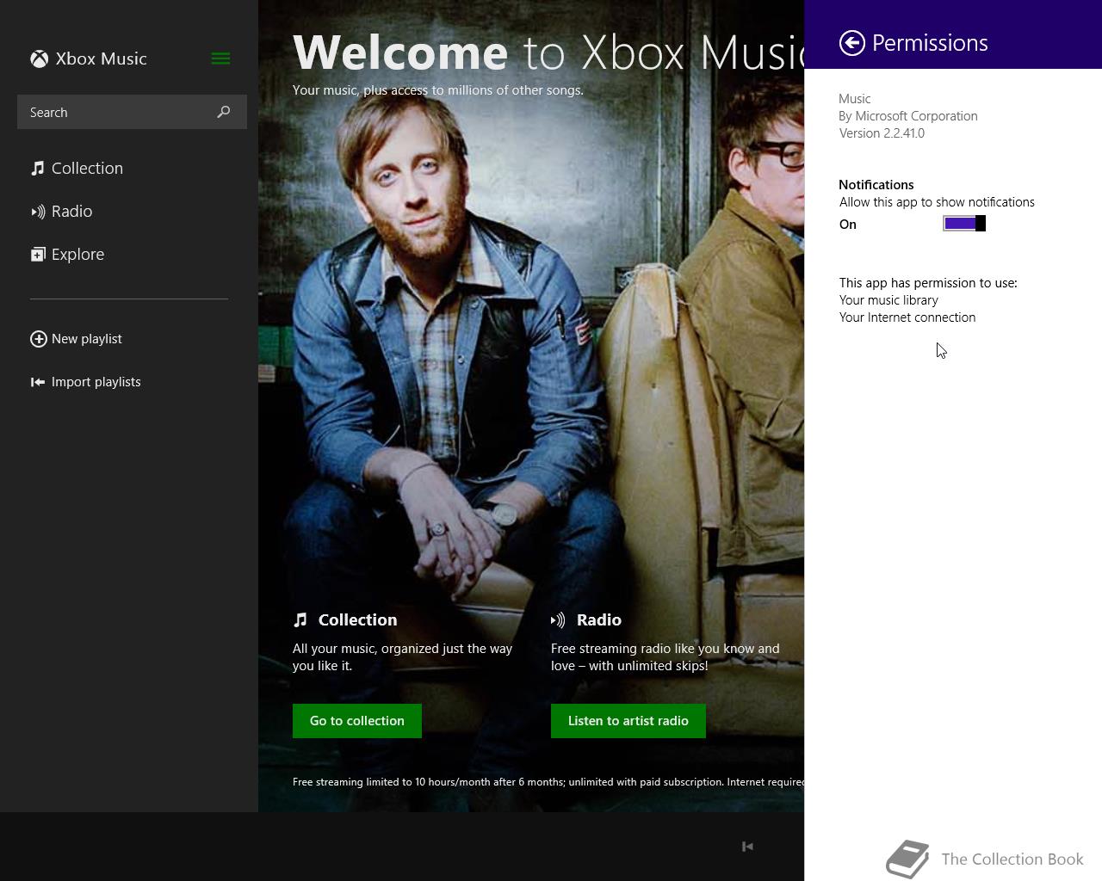
Task: Click the 'Welcome to Xbox Music' heading
Action: 548,52
